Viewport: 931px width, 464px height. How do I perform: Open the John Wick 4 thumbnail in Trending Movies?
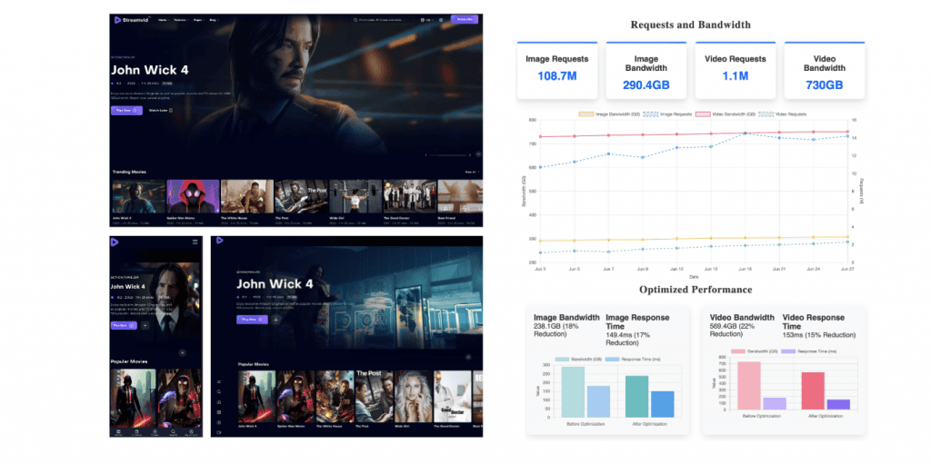138,196
